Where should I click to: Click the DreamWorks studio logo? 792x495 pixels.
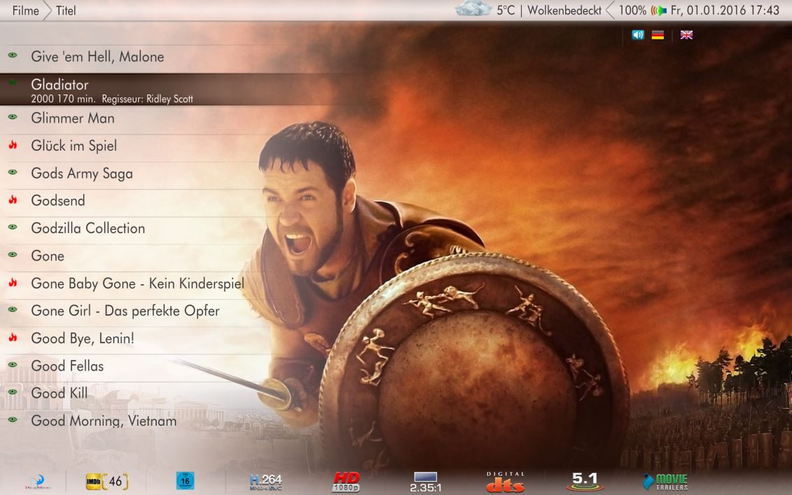point(38,482)
